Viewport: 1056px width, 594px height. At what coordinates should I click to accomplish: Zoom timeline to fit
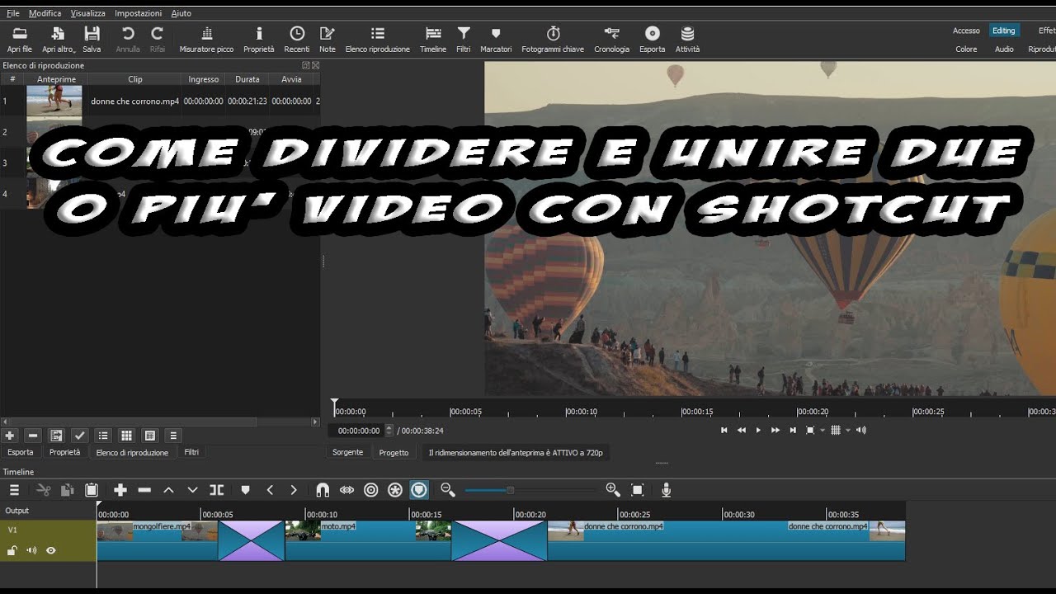click(637, 490)
